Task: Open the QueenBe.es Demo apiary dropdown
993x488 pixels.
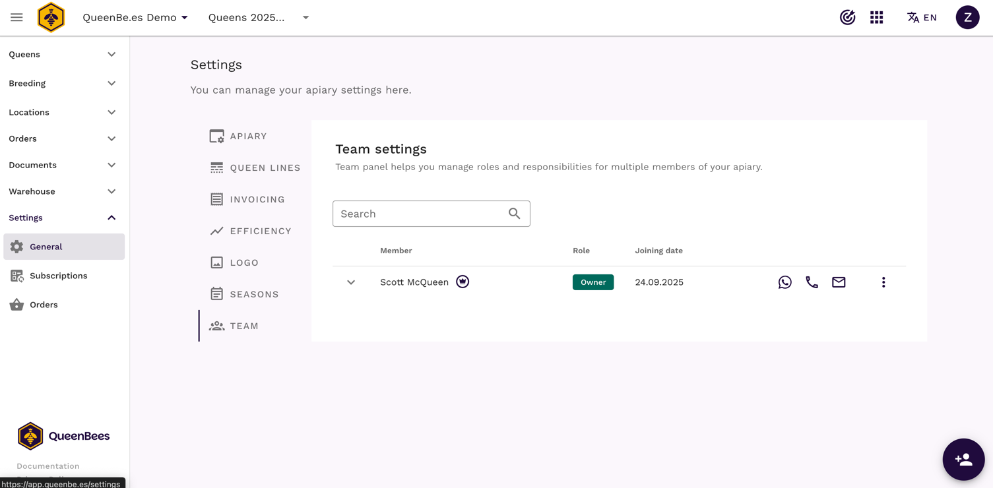Action: [x=135, y=18]
